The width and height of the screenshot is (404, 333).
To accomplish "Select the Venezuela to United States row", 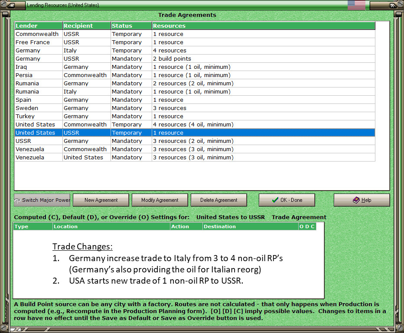I will [x=195, y=158].
